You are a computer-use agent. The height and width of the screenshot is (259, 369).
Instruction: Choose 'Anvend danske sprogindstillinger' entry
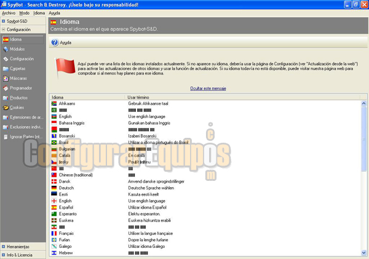pos(156,181)
